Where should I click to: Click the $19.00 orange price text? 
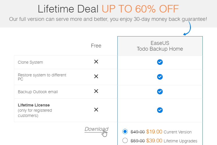(154, 132)
